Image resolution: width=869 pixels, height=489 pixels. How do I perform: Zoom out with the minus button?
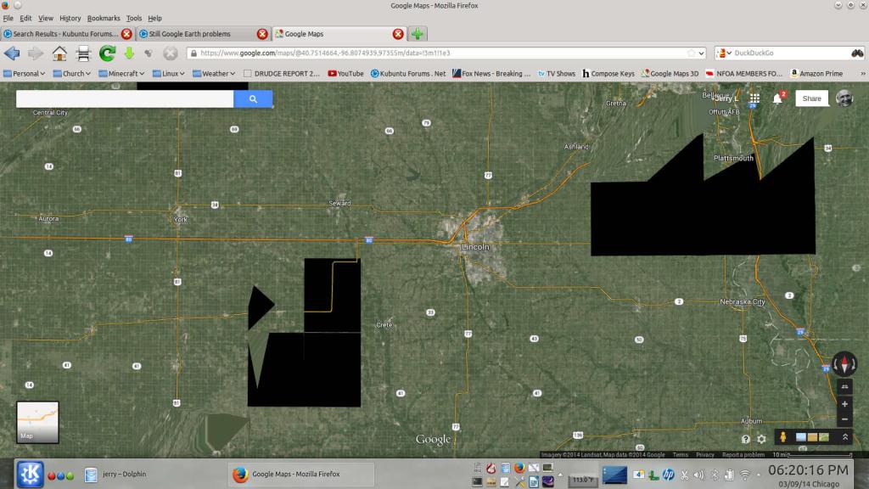coord(844,419)
